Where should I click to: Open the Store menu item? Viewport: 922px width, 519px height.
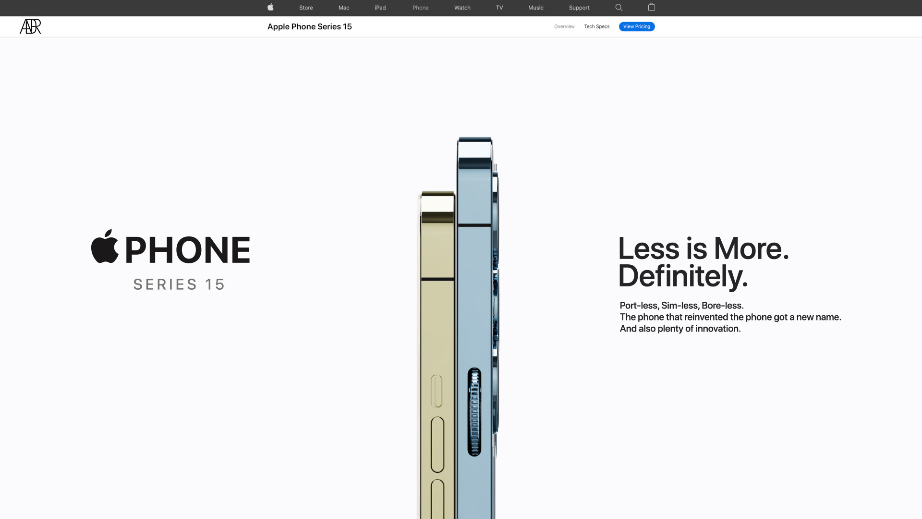pos(306,8)
